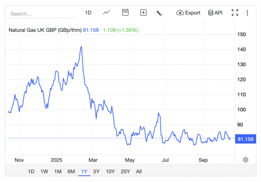Click the add comparison plus icon
The width and height of the screenshot is (261, 182).
[143, 13]
